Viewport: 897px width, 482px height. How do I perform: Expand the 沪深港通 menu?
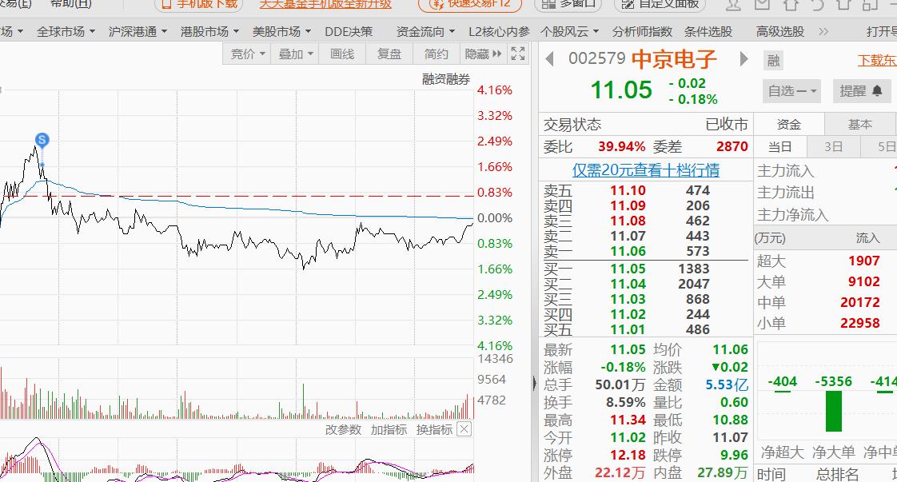138,31
